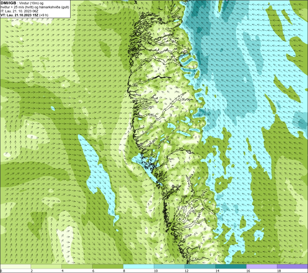Click the darkest teal 14–16 m/s swatch
Screen dimensions: 308x273
point(231,266)
